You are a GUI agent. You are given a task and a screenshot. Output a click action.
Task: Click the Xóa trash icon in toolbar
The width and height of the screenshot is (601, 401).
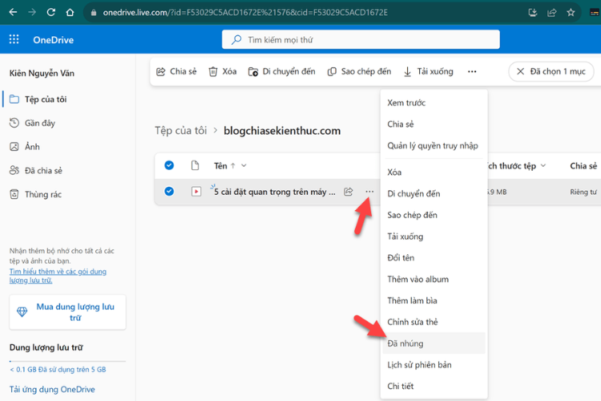point(212,71)
